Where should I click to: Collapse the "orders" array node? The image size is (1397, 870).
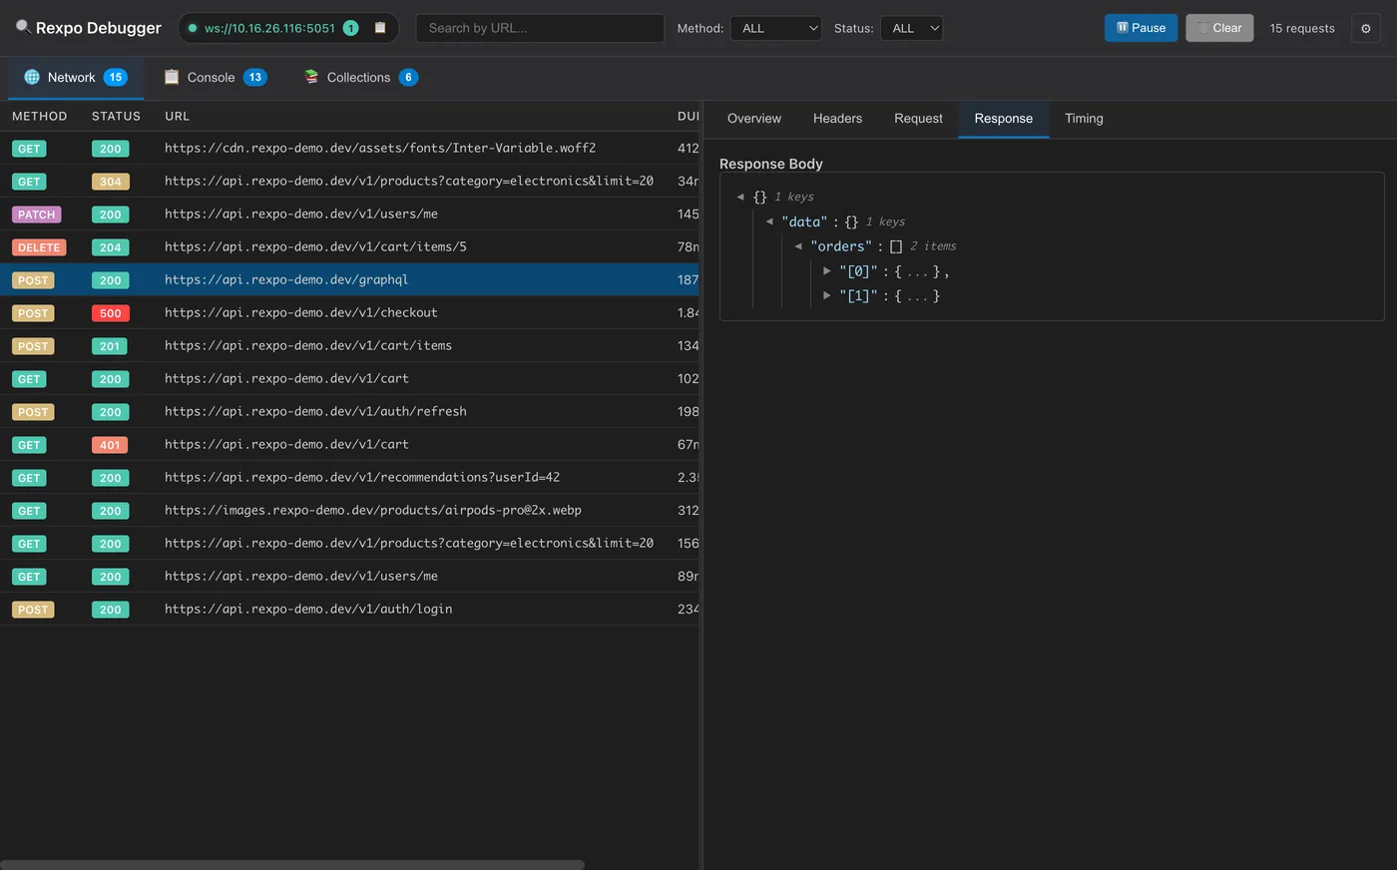tap(798, 246)
